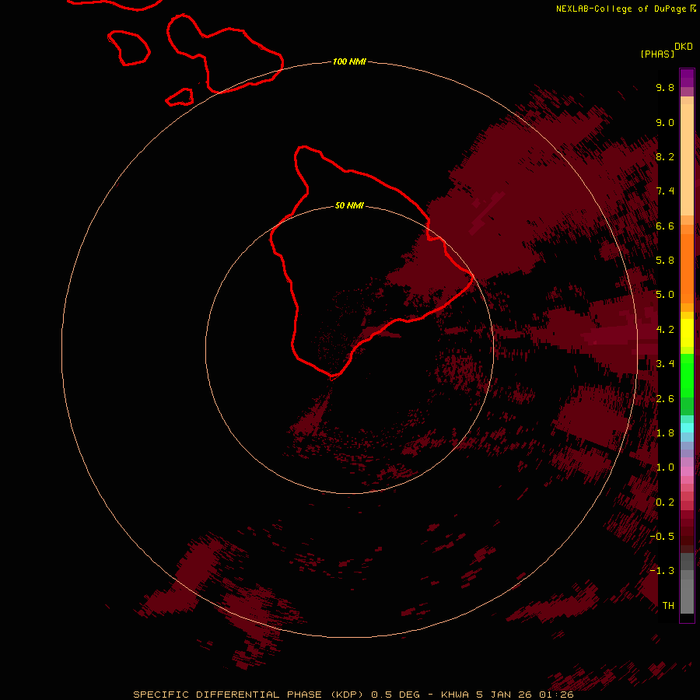Click the [PHAS] units label
This screenshot has height=700, width=700.
tap(657, 54)
